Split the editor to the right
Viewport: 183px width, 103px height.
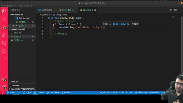point(175,10)
